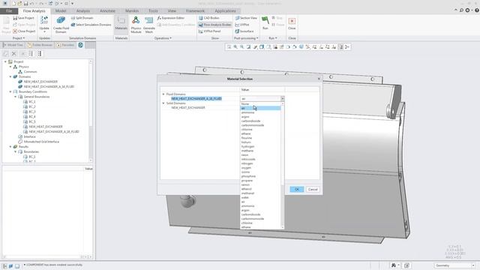Toggle Flow Analysis Bodies display
Viewport: 480px width, 270px height.
click(x=215, y=25)
